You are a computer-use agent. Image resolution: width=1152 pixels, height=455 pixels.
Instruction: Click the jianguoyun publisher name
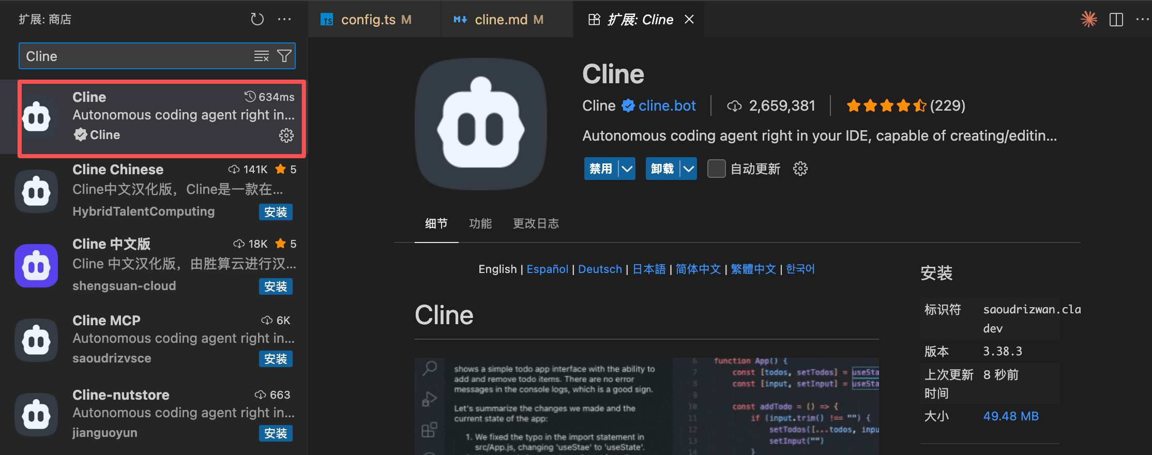[105, 433]
